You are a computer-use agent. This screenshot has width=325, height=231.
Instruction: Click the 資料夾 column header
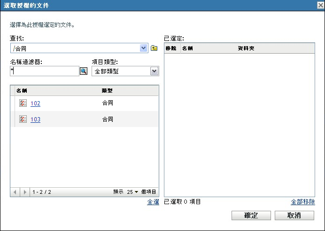click(246, 48)
